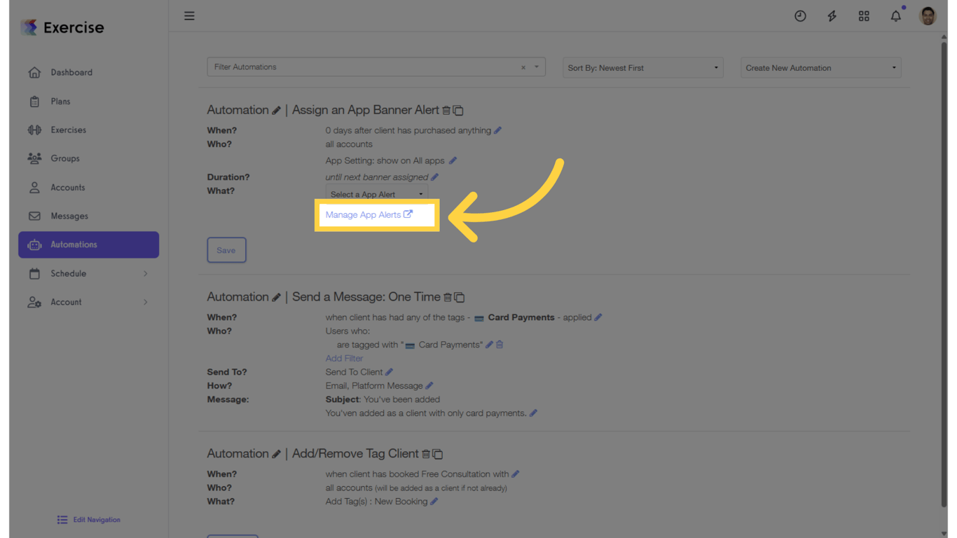
Task: Click the 'Add Tag(s) : New Booking' text
Action: pos(376,502)
